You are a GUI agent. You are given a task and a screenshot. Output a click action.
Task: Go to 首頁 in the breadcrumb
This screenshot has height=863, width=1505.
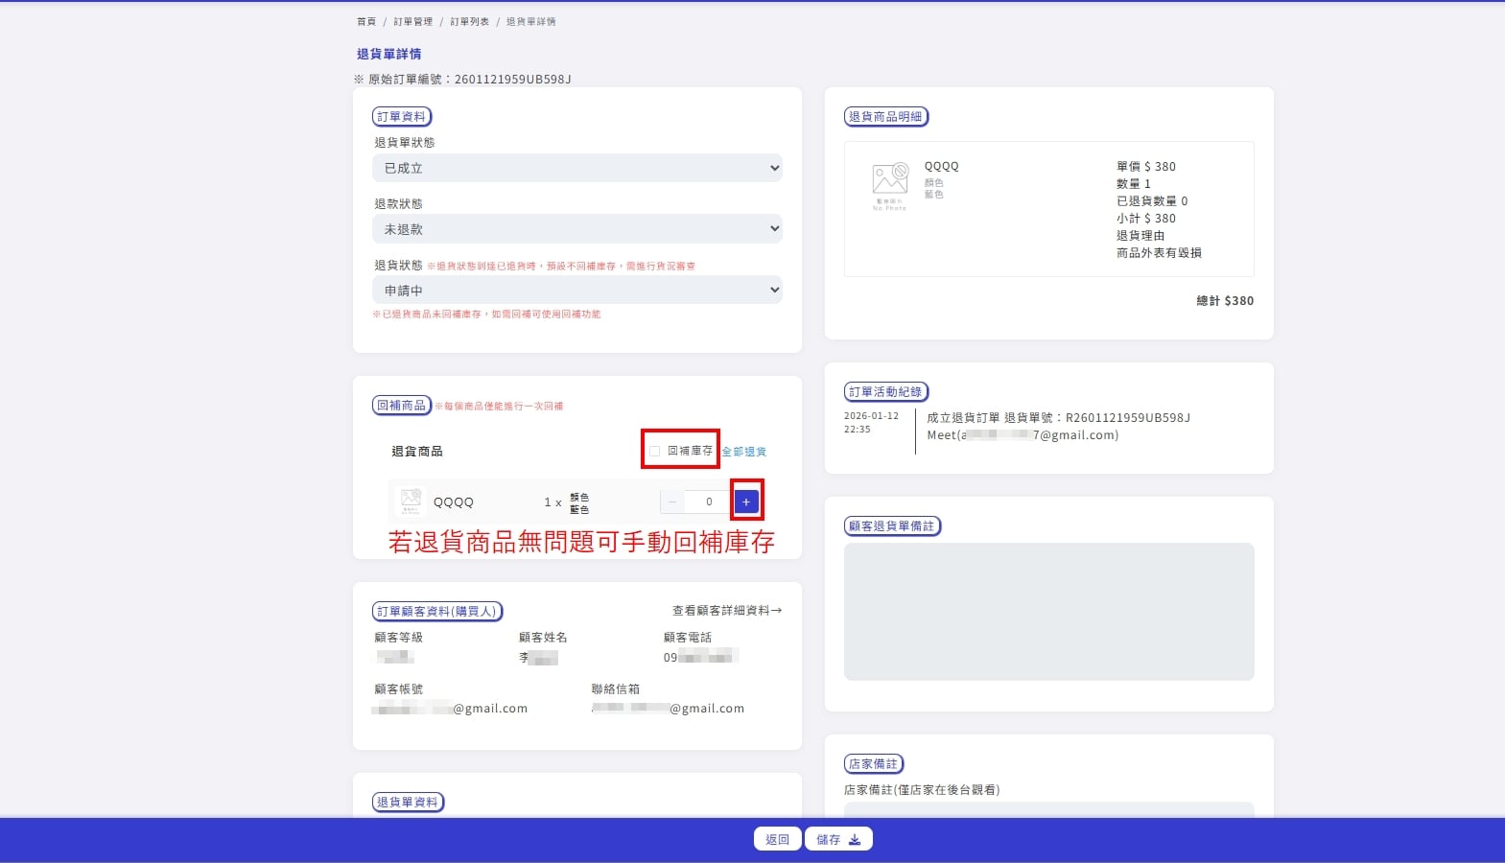click(x=366, y=21)
